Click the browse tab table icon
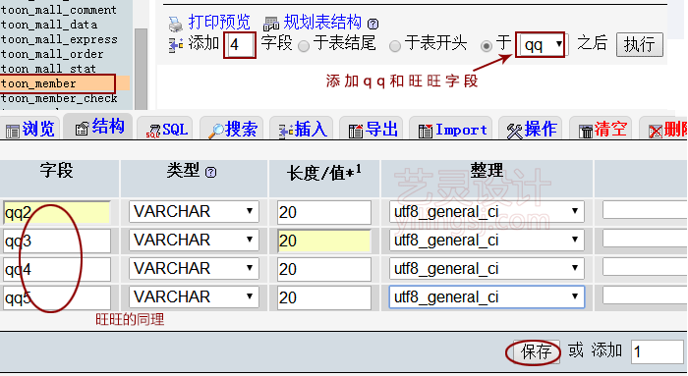Image resolution: width=688 pixels, height=376 pixels. pyautogui.click(x=13, y=131)
